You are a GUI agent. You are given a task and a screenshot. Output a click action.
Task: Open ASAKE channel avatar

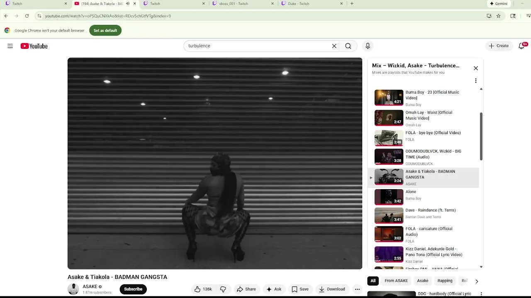[x=73, y=289]
